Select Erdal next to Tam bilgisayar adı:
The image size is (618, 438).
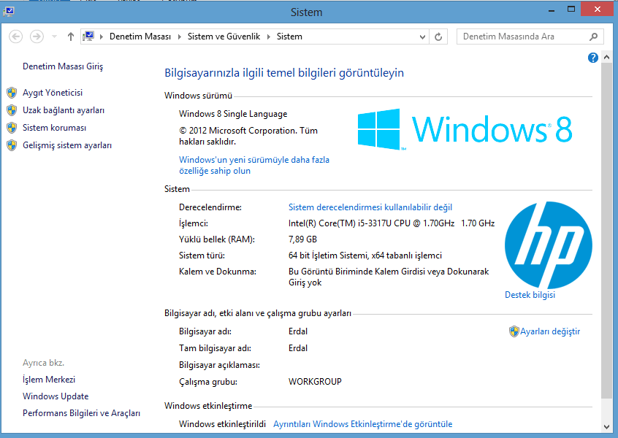point(298,348)
